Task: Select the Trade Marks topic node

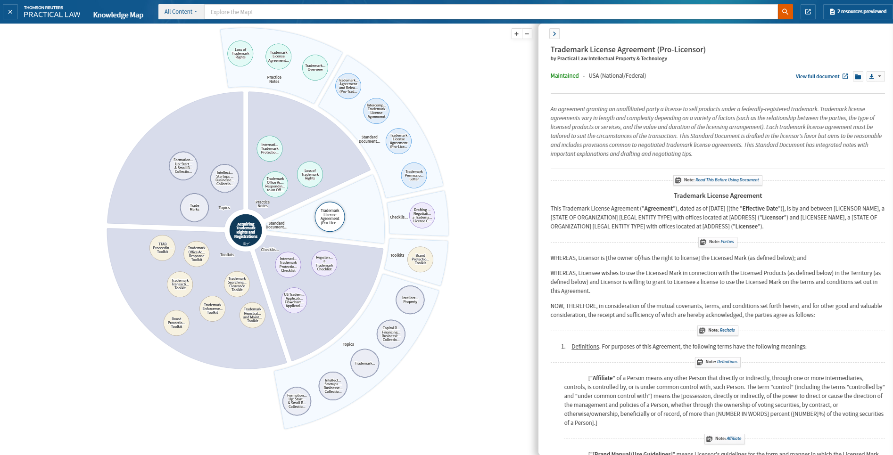Action: click(194, 207)
